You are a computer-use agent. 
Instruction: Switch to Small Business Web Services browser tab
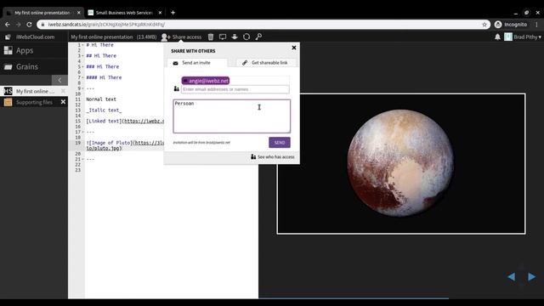(x=124, y=13)
